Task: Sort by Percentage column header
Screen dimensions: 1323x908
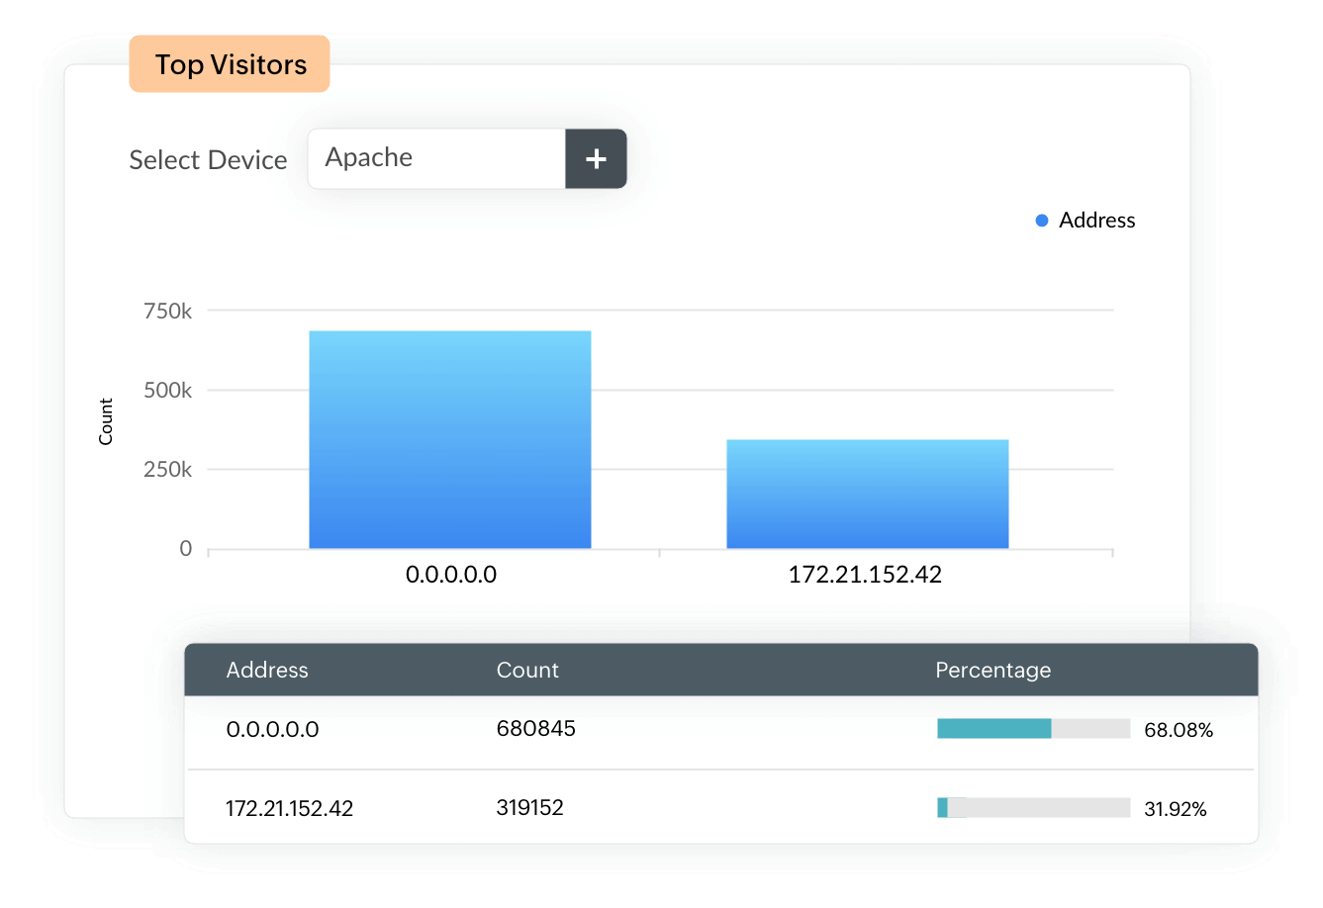Action: [992, 670]
